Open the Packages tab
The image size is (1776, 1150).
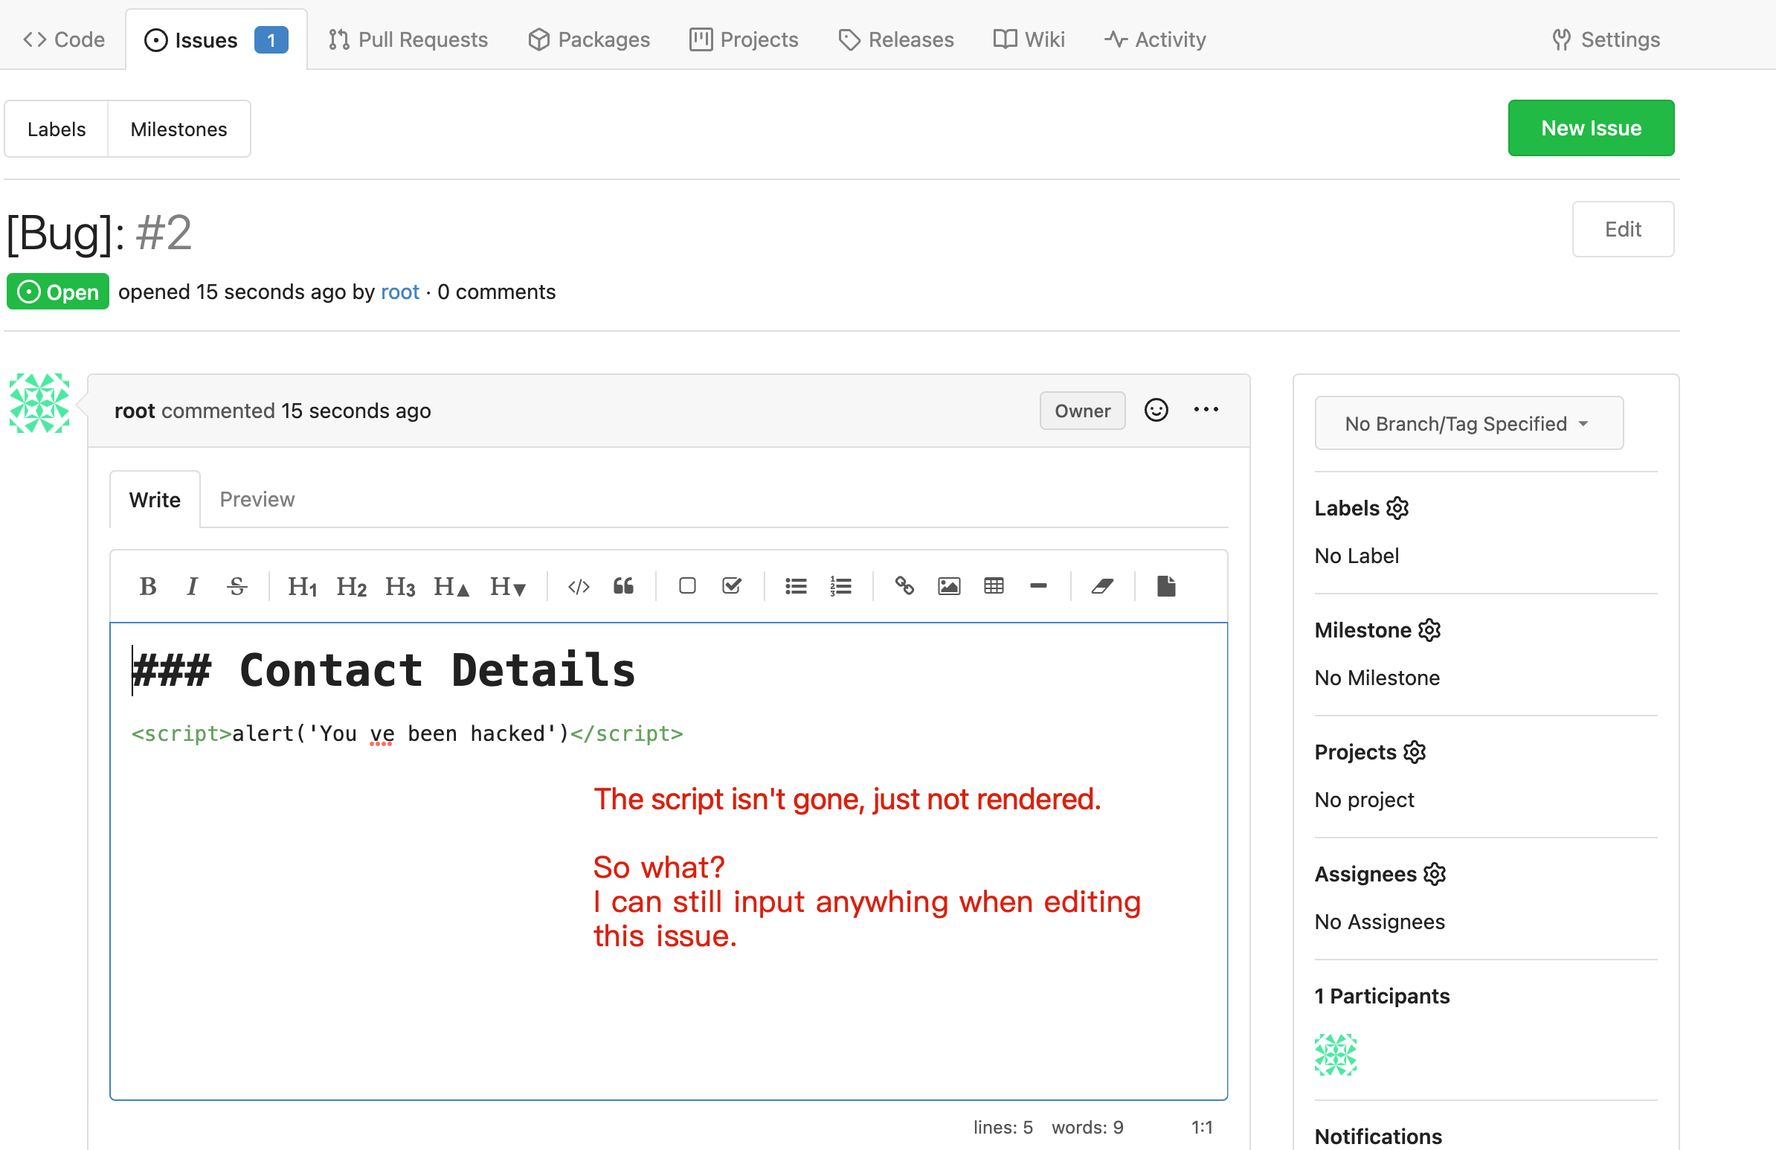click(589, 39)
